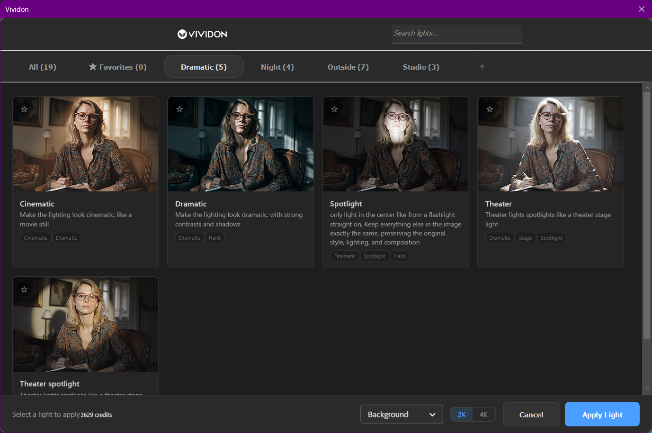Click the Hard tag on the Dramatic card
The image size is (652, 433).
tap(214, 237)
